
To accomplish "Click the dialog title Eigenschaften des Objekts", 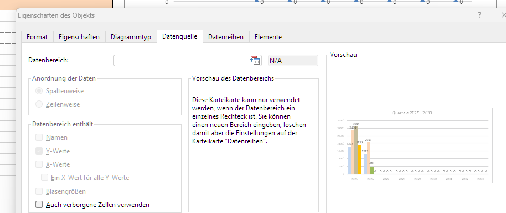I will click(x=56, y=15).
